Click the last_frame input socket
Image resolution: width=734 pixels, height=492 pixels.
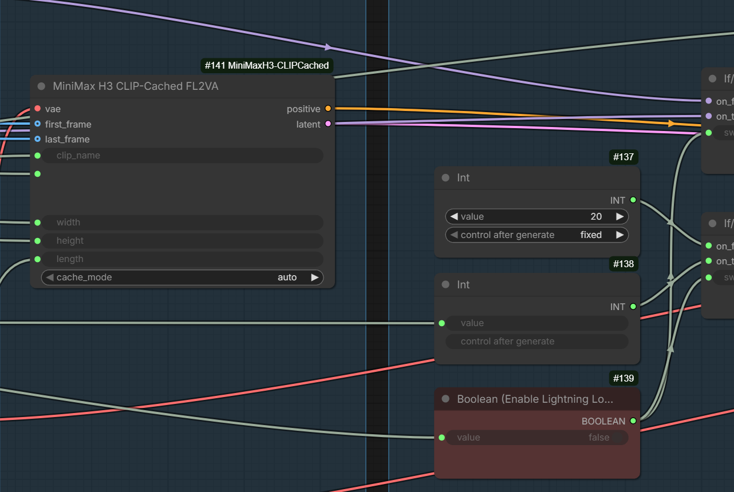[37, 139]
